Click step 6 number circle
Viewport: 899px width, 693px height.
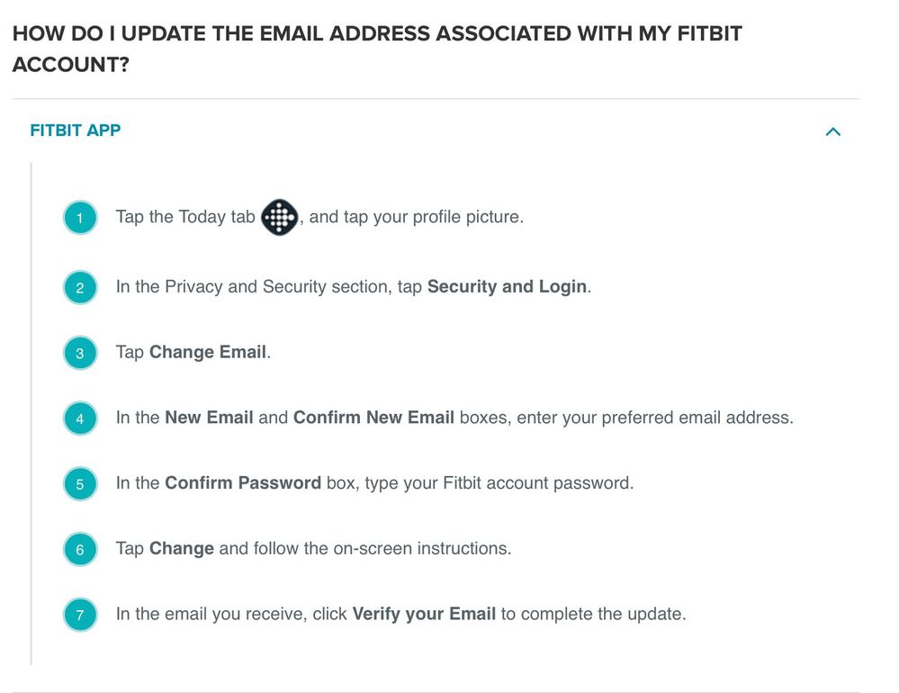[80, 549]
